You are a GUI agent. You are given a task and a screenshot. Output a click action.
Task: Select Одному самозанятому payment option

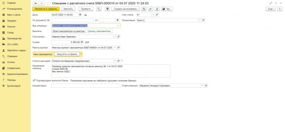pos(99,31)
